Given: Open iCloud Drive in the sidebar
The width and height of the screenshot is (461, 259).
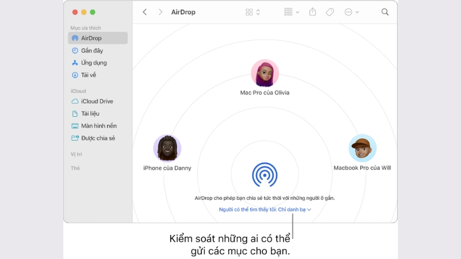Looking at the screenshot, I should click(x=97, y=101).
